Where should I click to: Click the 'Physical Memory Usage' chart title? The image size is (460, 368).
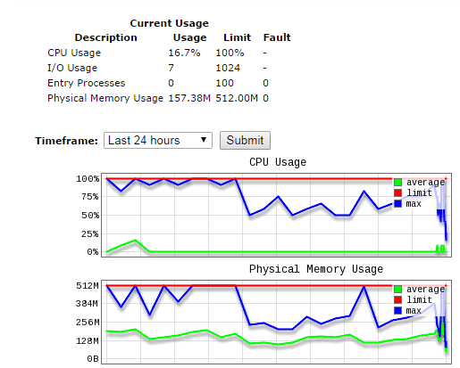coord(316,269)
